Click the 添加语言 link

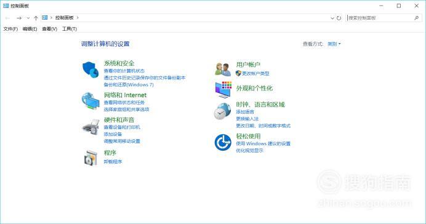[245, 112]
